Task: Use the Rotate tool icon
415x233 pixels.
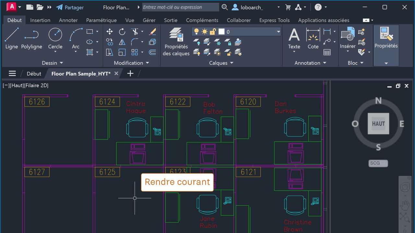Action: point(122,31)
